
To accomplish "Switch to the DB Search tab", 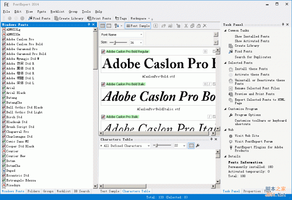I will point(82,191).
